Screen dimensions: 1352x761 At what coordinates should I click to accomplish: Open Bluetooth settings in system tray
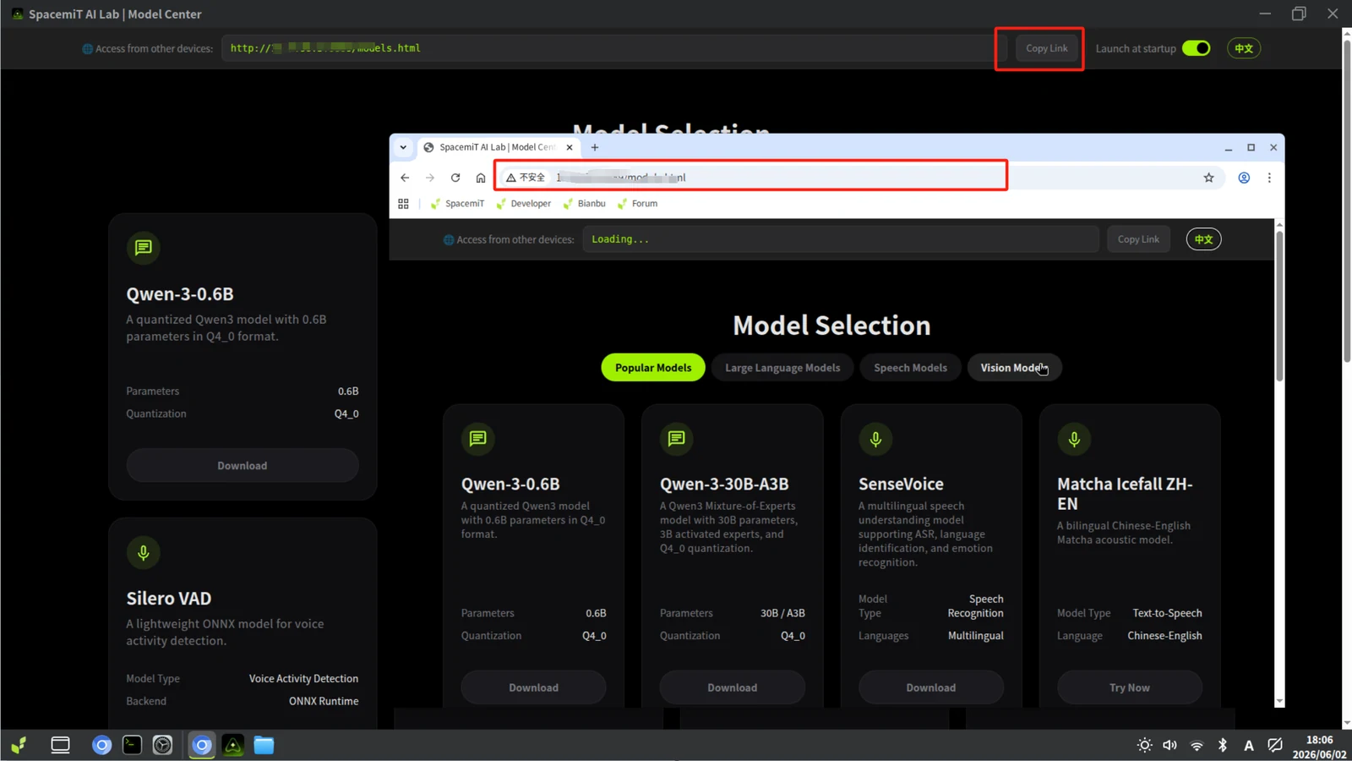[x=1222, y=745]
